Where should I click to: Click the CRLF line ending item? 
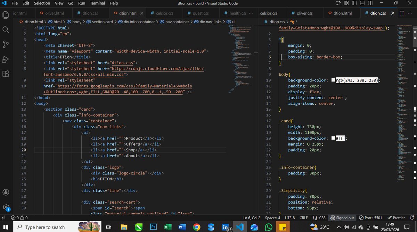pos(304,218)
